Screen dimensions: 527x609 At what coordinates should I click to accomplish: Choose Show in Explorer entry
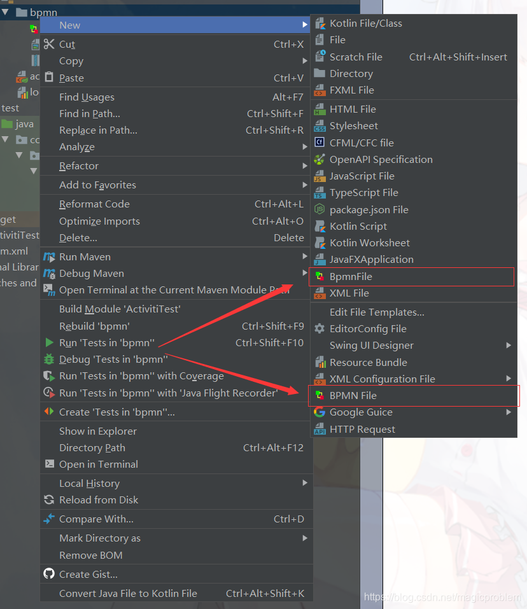pyautogui.click(x=176, y=431)
